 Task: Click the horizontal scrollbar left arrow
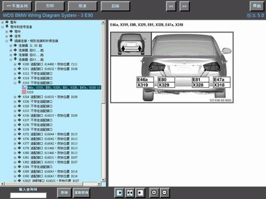click(x=2, y=184)
